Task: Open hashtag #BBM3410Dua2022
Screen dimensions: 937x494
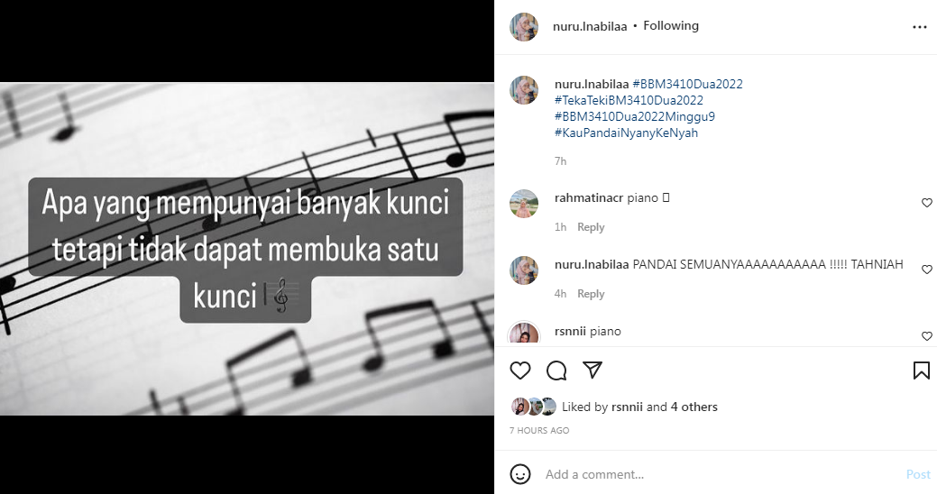Action: point(687,84)
